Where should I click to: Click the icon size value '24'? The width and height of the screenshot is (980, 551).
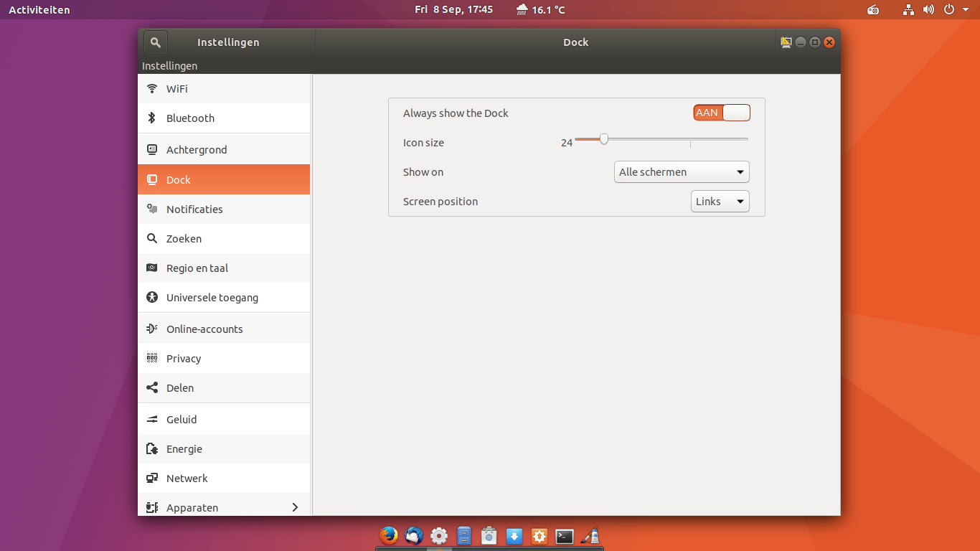tap(567, 143)
